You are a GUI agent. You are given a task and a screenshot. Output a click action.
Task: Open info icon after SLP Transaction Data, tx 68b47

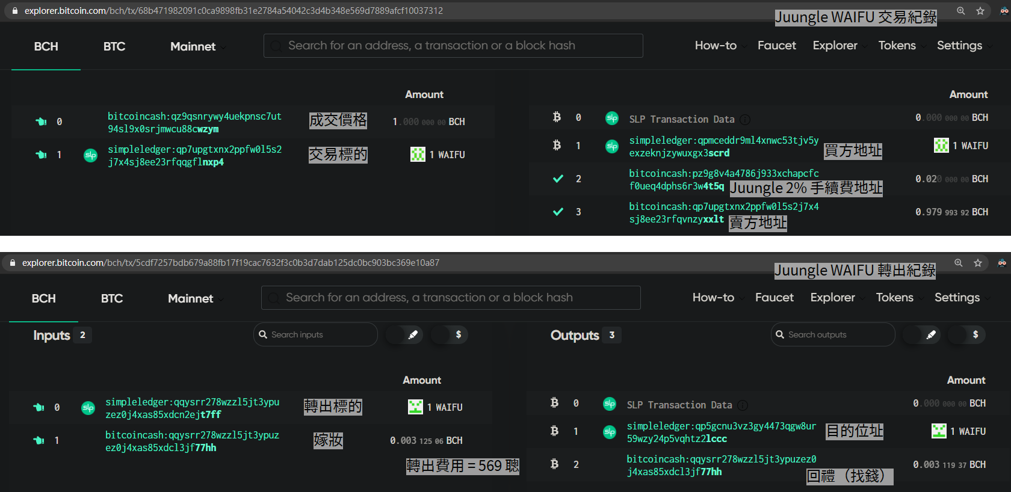coord(745,119)
